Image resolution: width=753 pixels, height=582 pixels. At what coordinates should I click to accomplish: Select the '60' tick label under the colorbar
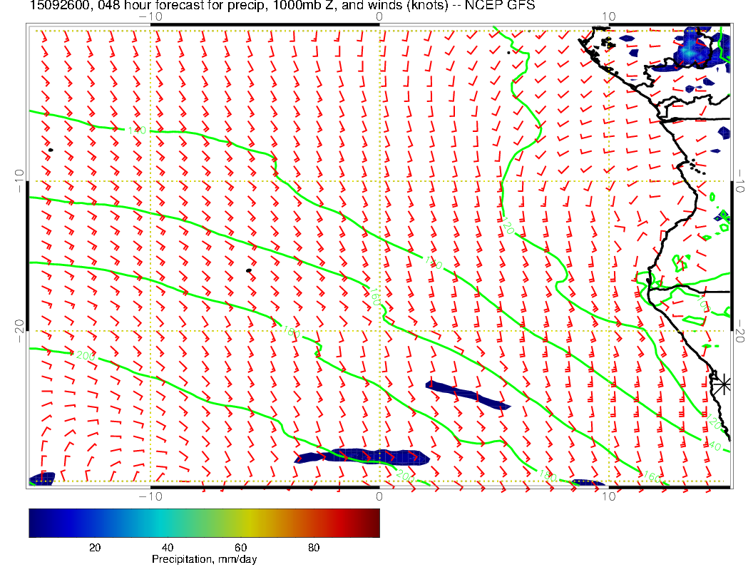(x=240, y=548)
